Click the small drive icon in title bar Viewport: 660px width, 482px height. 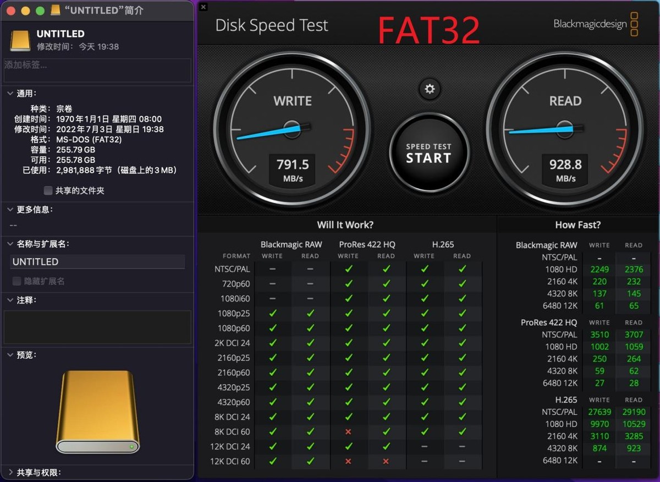[55, 10]
